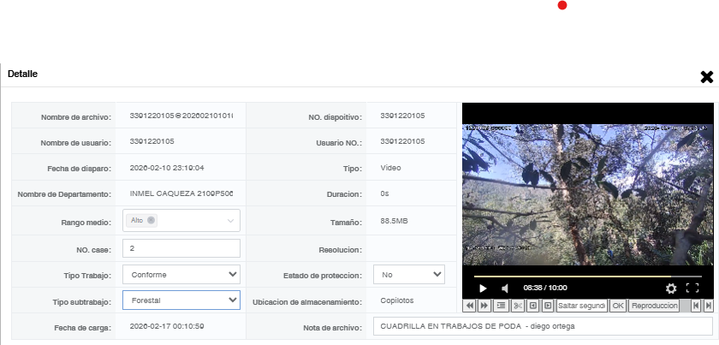Click the file name value 3301220105@...
This screenshot has width=719, height=345.
pyautogui.click(x=181, y=116)
